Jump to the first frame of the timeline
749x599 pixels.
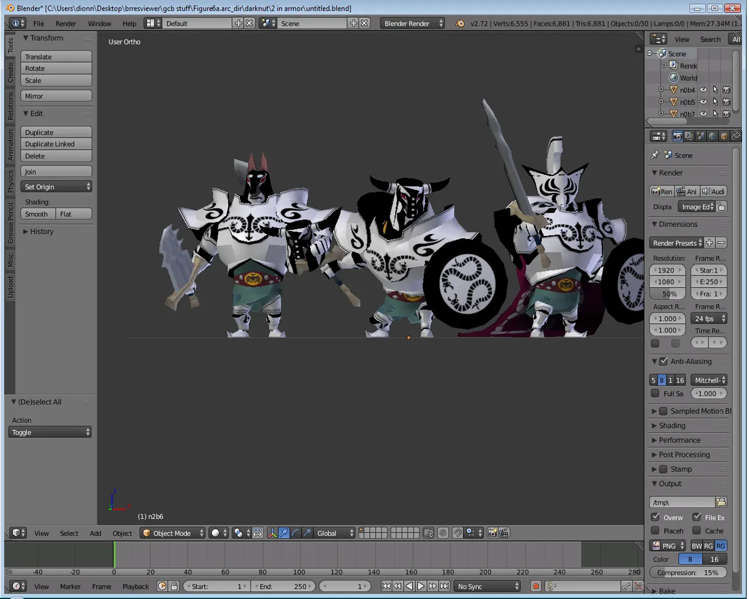[386, 586]
